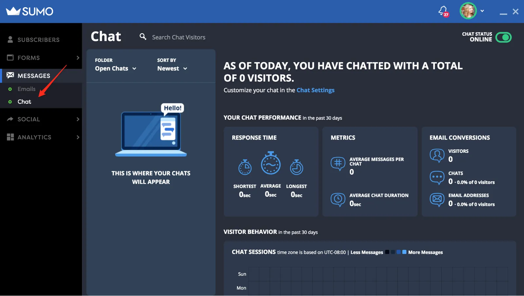Click the Messages envelope icon
This screenshot has width=524, height=296.
pyautogui.click(x=10, y=75)
